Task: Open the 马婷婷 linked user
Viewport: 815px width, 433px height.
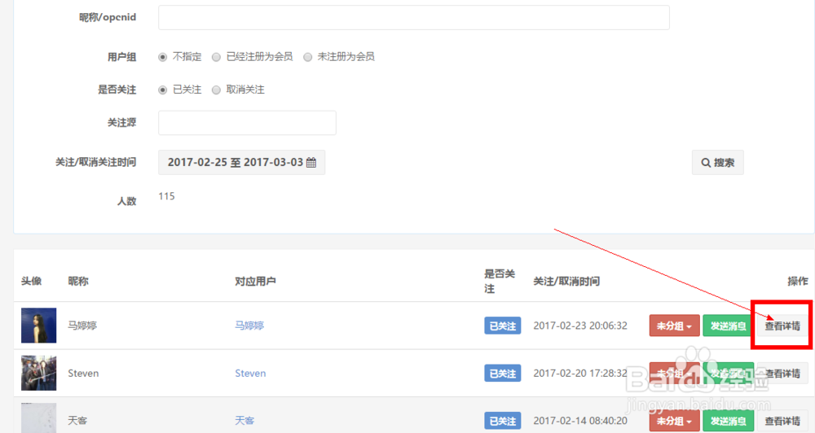Action: pyautogui.click(x=249, y=326)
